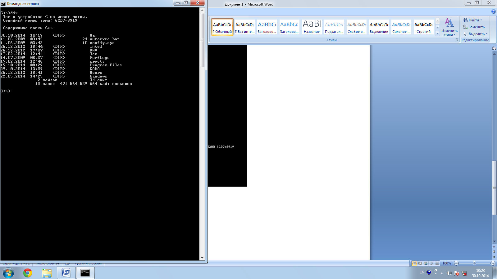Click Command Prompt scrollbar up arrow
Screen dimensions: 497x279
202,10
